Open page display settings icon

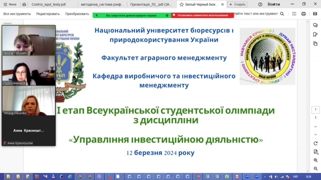click(x=315, y=152)
